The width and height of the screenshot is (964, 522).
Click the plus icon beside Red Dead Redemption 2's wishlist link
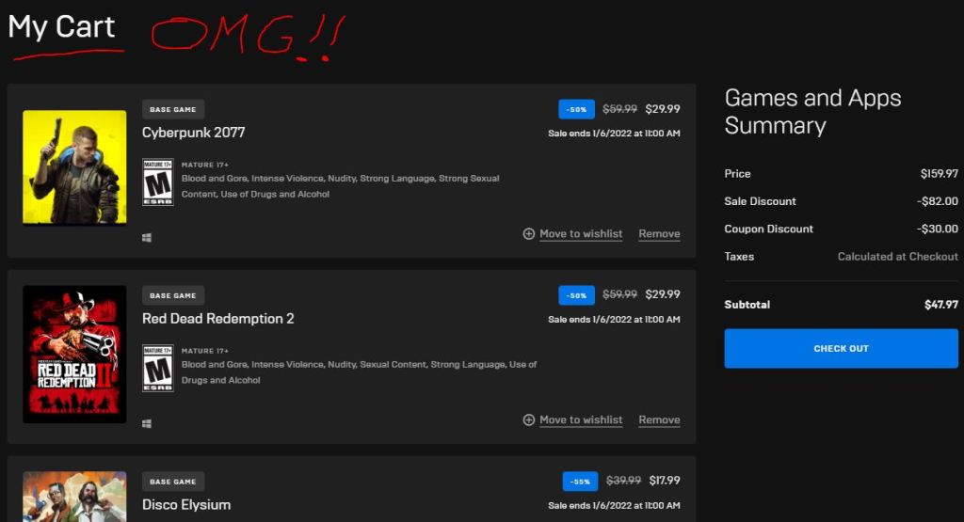(x=529, y=420)
